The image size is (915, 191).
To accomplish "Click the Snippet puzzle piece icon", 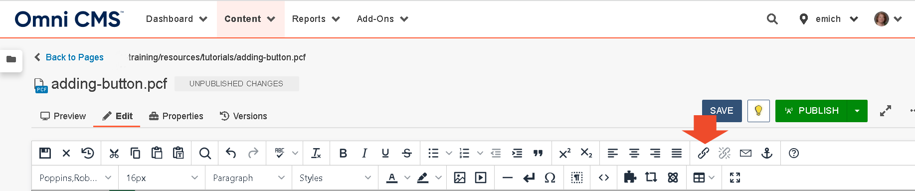I will 630,177.
